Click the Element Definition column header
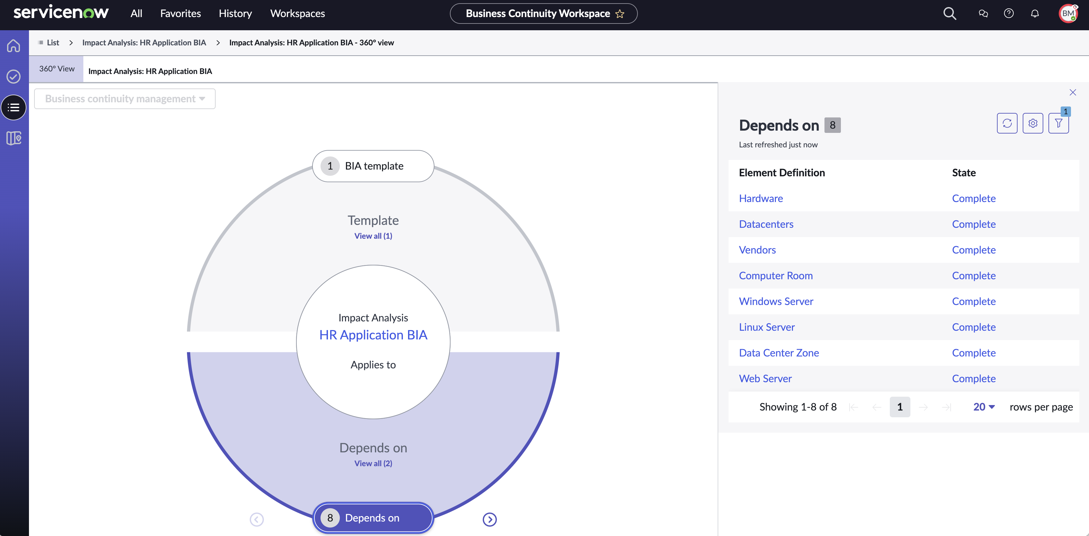The width and height of the screenshot is (1089, 536). tap(782, 172)
